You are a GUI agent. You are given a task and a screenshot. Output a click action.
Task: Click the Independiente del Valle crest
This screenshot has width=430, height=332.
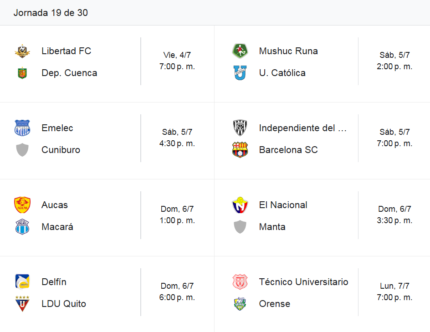click(x=240, y=128)
